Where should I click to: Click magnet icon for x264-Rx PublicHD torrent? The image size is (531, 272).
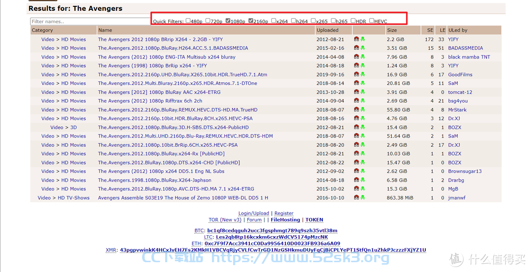[x=356, y=153]
